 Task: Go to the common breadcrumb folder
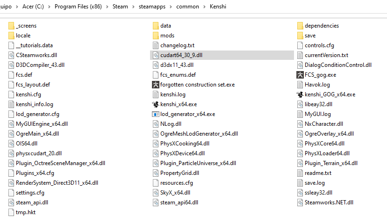[187, 7]
